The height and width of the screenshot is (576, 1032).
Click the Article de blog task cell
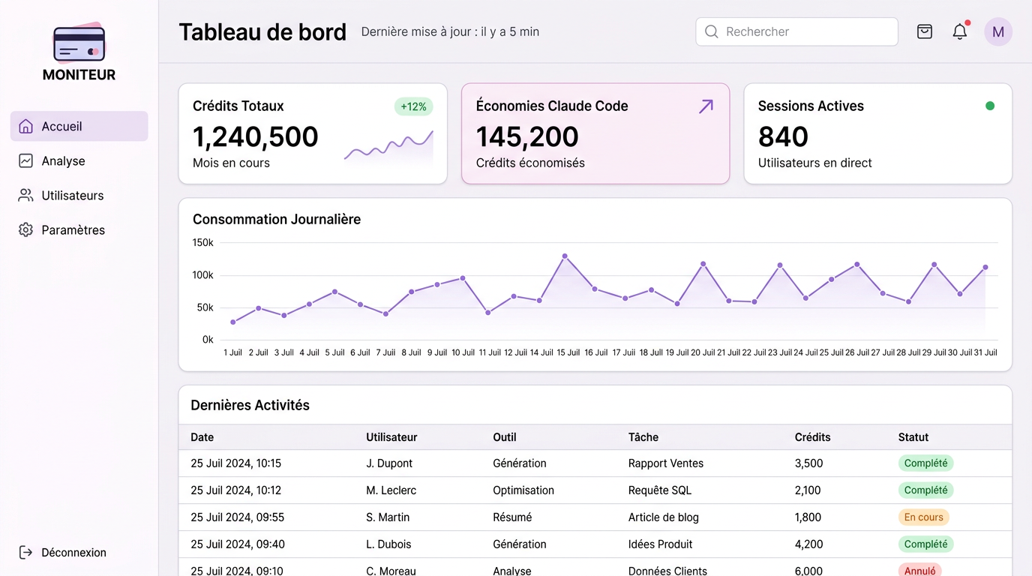click(x=664, y=517)
